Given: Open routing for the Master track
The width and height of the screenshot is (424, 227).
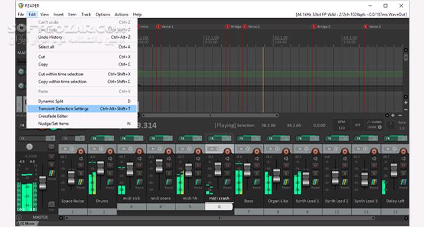Looking at the screenshot, I should coord(51,173).
